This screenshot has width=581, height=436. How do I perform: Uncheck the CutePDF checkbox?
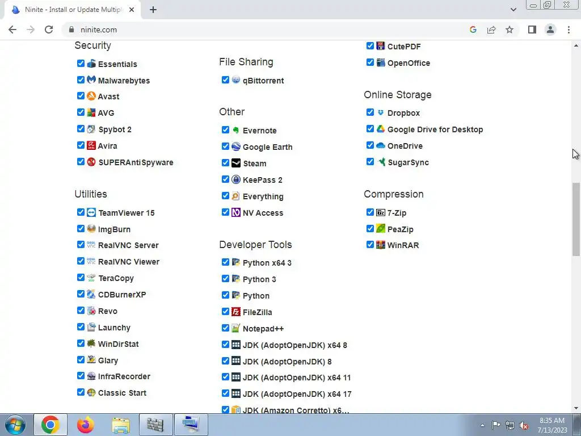coord(370,45)
